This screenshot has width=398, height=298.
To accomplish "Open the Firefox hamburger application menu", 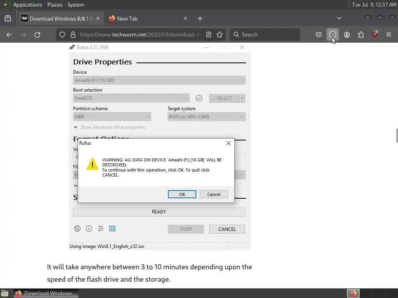I will pos(389,35).
